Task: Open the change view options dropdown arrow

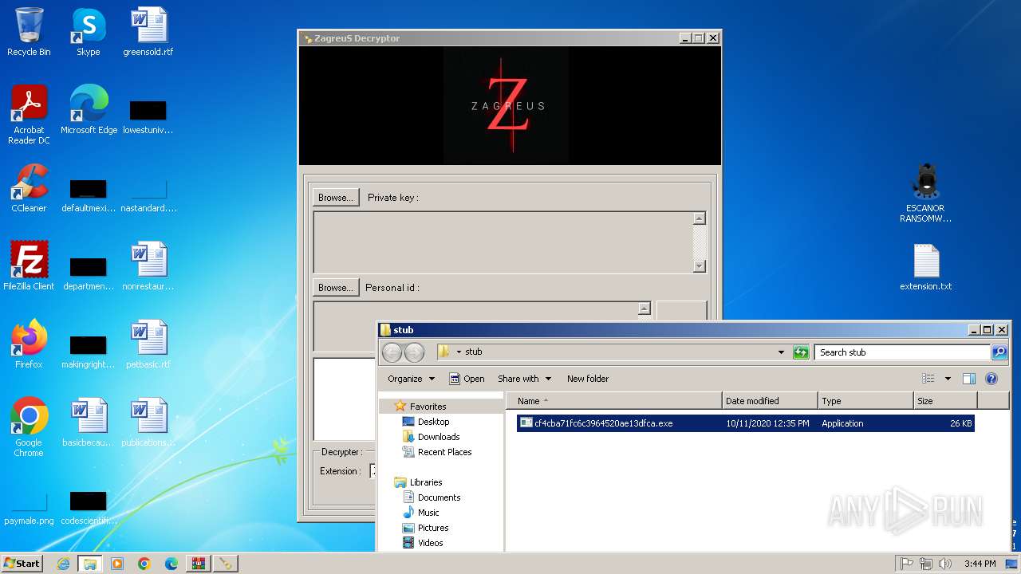Action: click(948, 379)
